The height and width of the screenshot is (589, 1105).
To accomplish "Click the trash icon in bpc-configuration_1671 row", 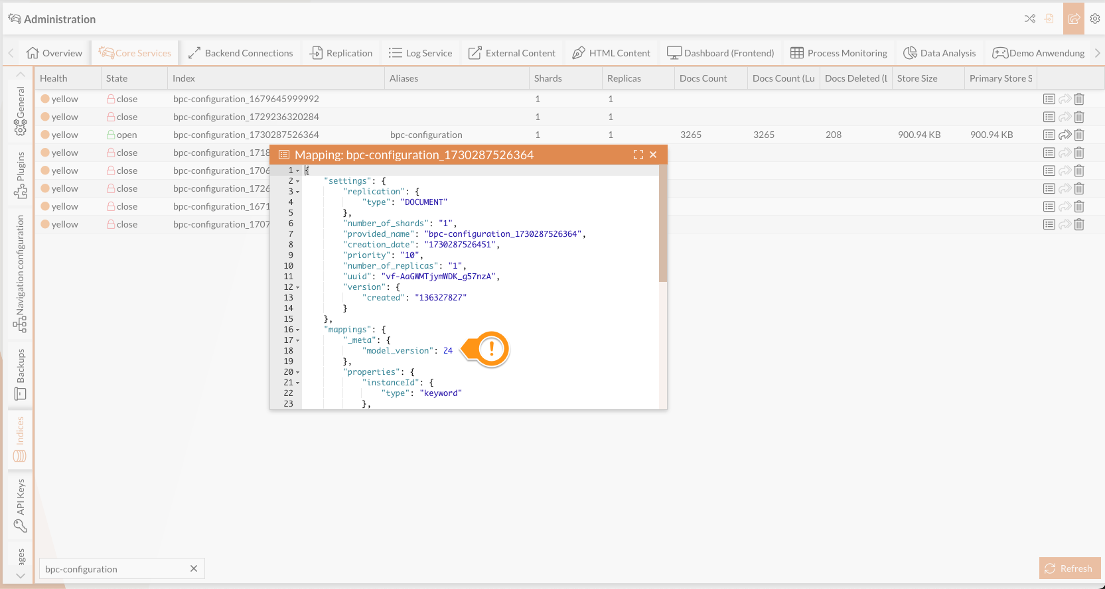I will tap(1079, 206).
